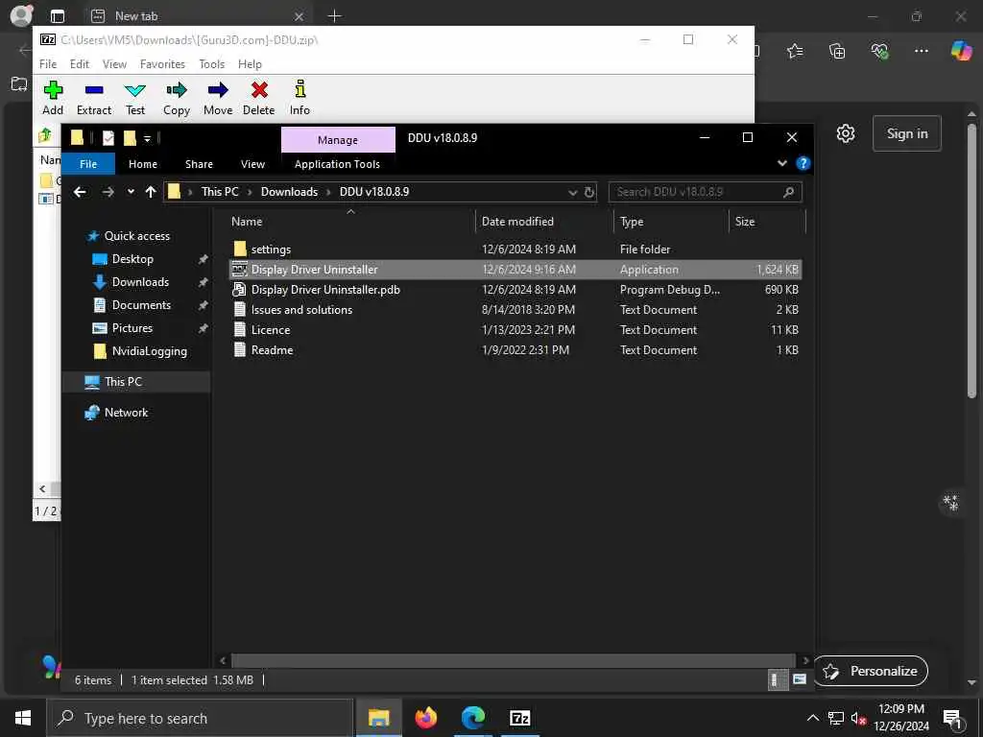Click the taskbar search box
Screen dimensions: 983x737
200,718
